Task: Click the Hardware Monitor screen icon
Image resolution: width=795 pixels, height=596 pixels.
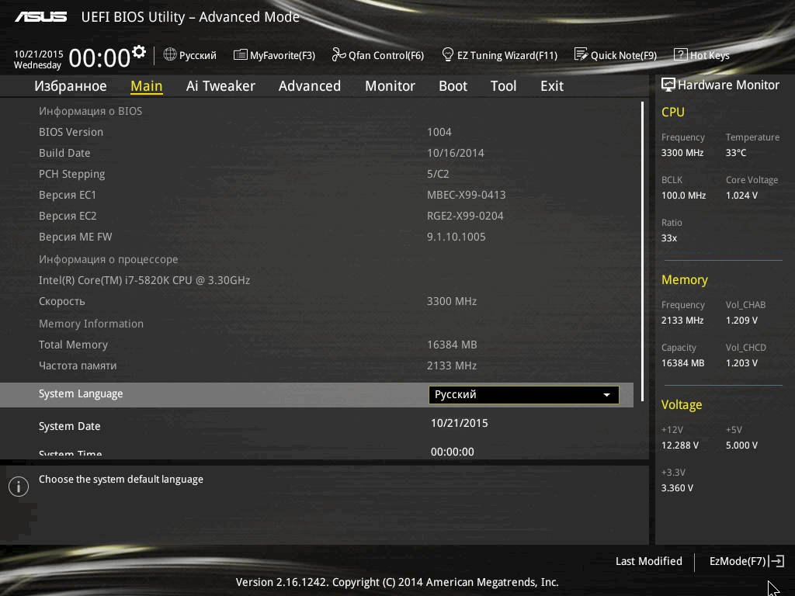Action: coord(668,85)
